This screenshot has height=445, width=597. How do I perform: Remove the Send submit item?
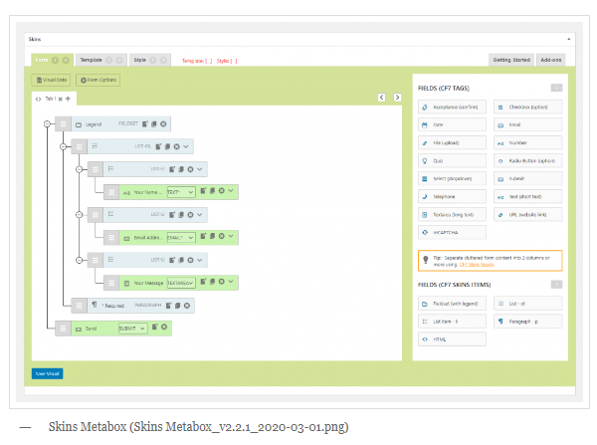coord(164,328)
